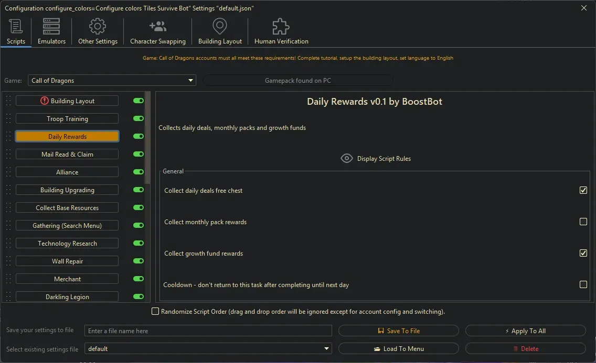Toggle the Troop Training script switch

pyautogui.click(x=137, y=118)
